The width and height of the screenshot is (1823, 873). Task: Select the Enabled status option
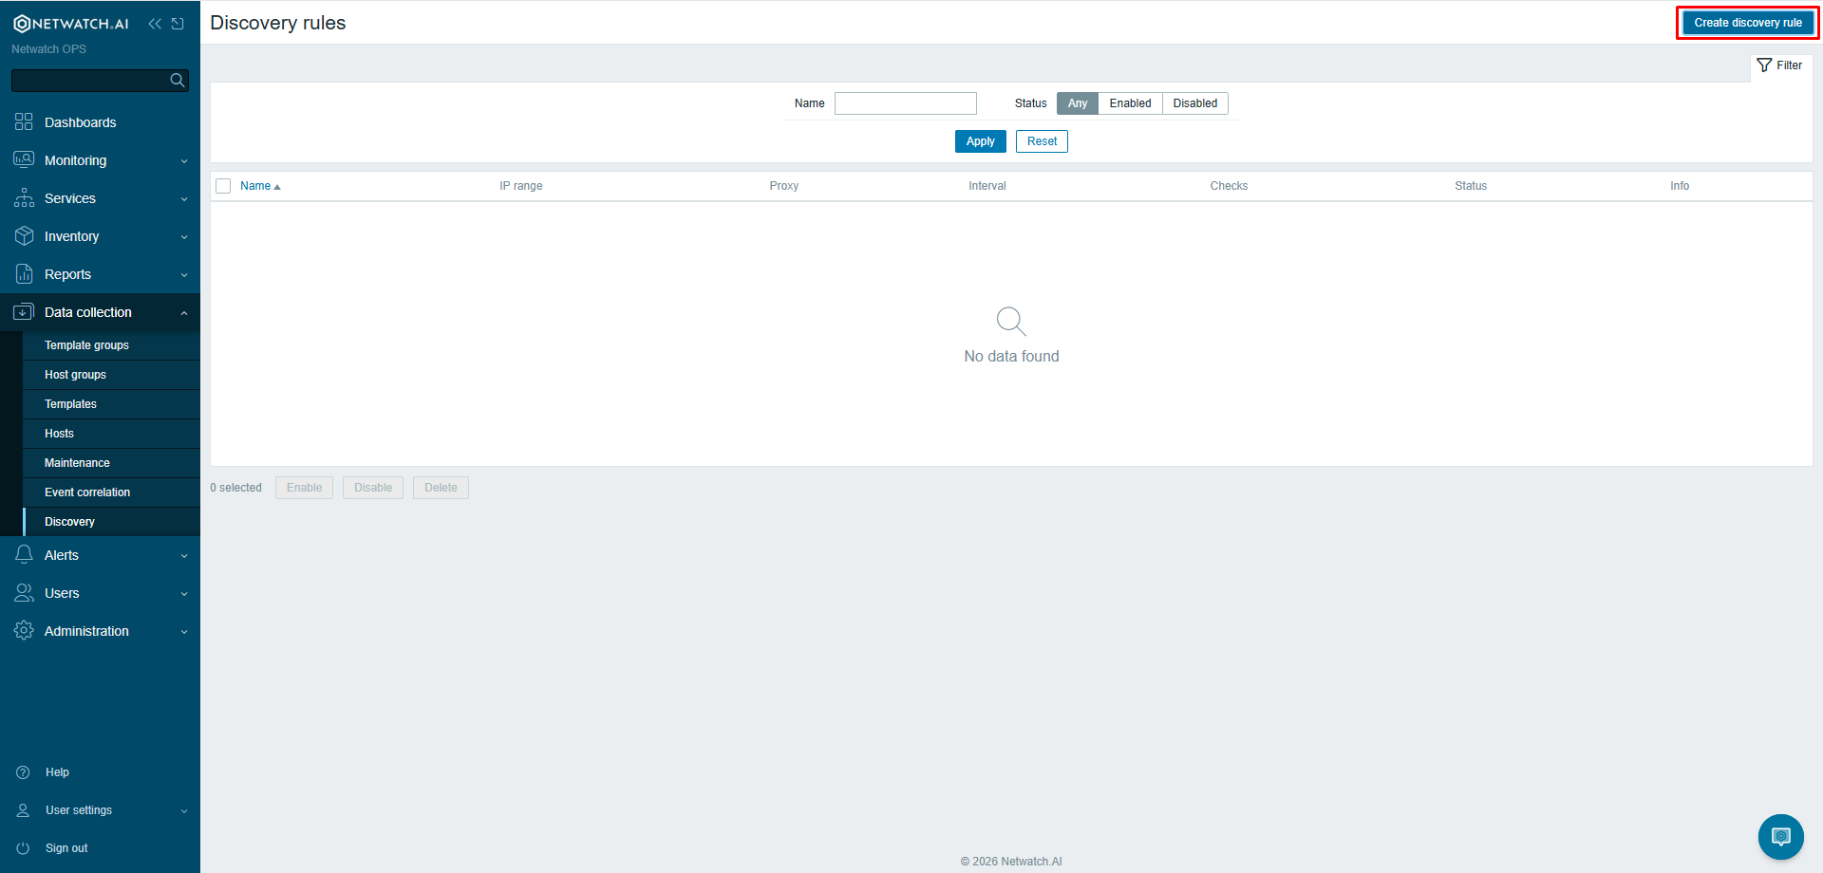[1130, 103]
